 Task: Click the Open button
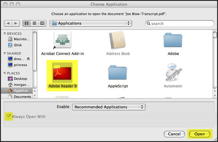point(200,134)
